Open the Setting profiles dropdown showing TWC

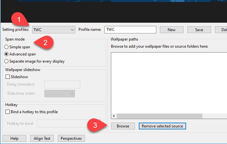click(54, 30)
